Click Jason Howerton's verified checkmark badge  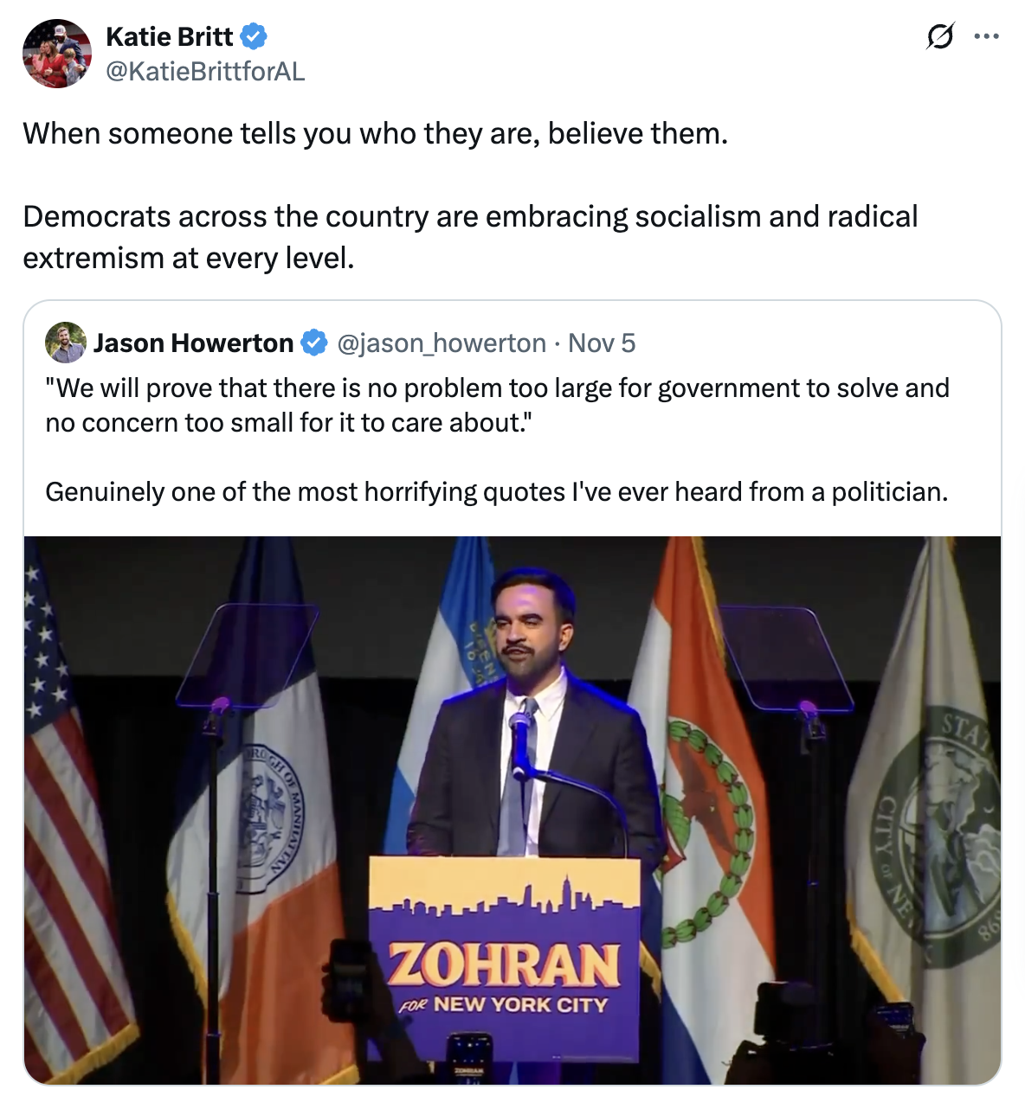(313, 343)
